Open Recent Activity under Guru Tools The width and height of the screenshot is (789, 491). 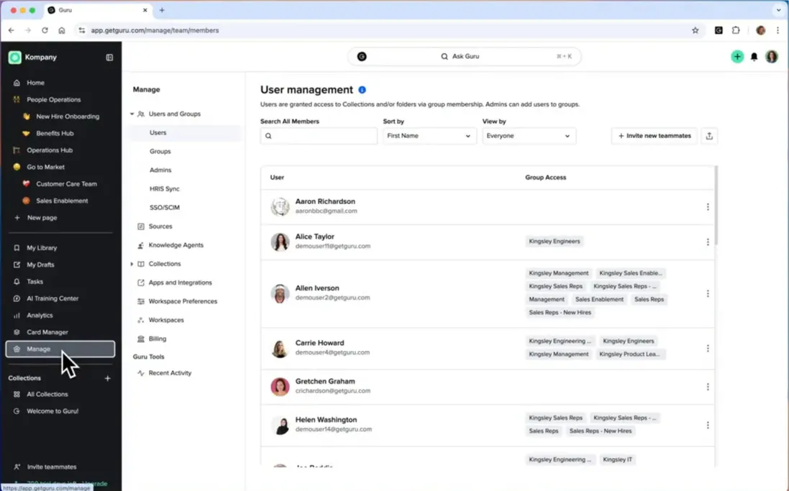coord(170,373)
